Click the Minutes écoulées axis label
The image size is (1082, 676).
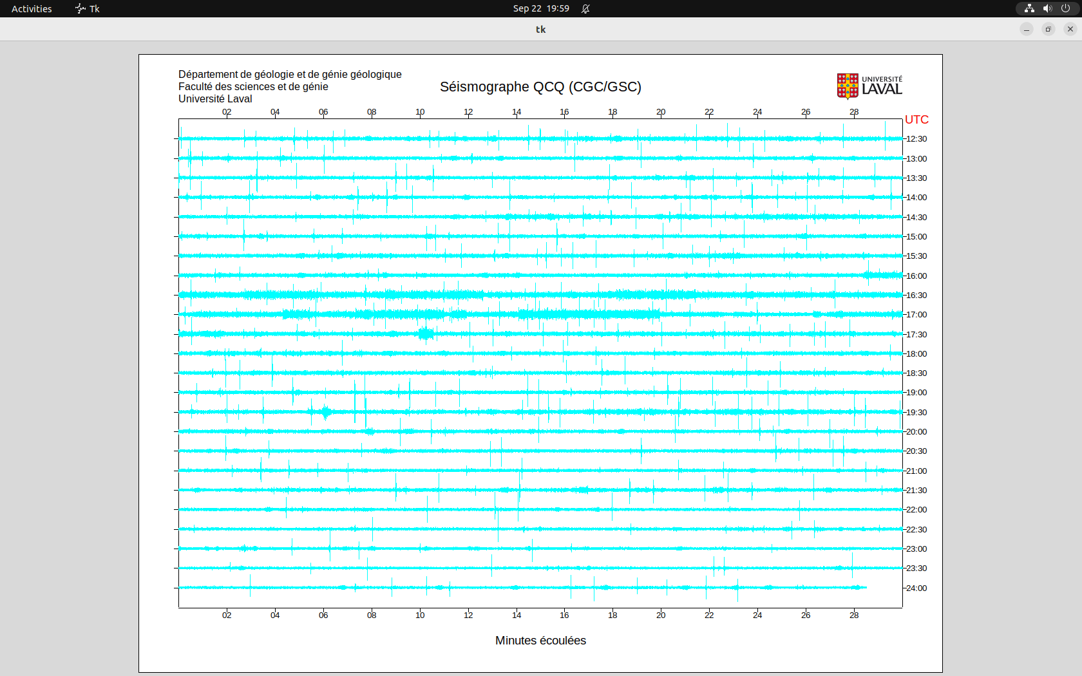click(x=540, y=641)
